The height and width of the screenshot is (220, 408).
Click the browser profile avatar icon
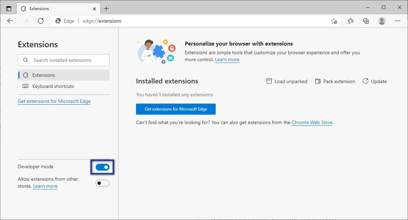pyautogui.click(x=382, y=21)
